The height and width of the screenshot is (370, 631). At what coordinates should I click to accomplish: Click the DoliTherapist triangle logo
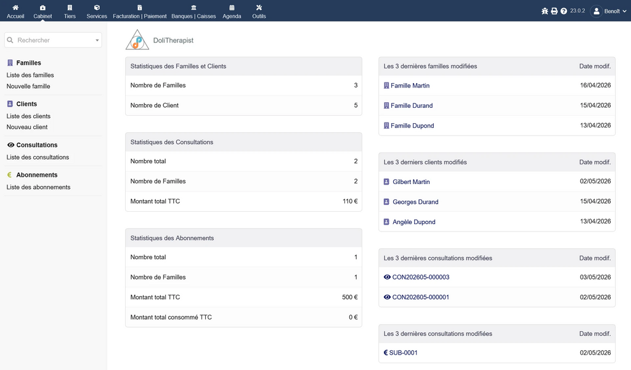(137, 40)
